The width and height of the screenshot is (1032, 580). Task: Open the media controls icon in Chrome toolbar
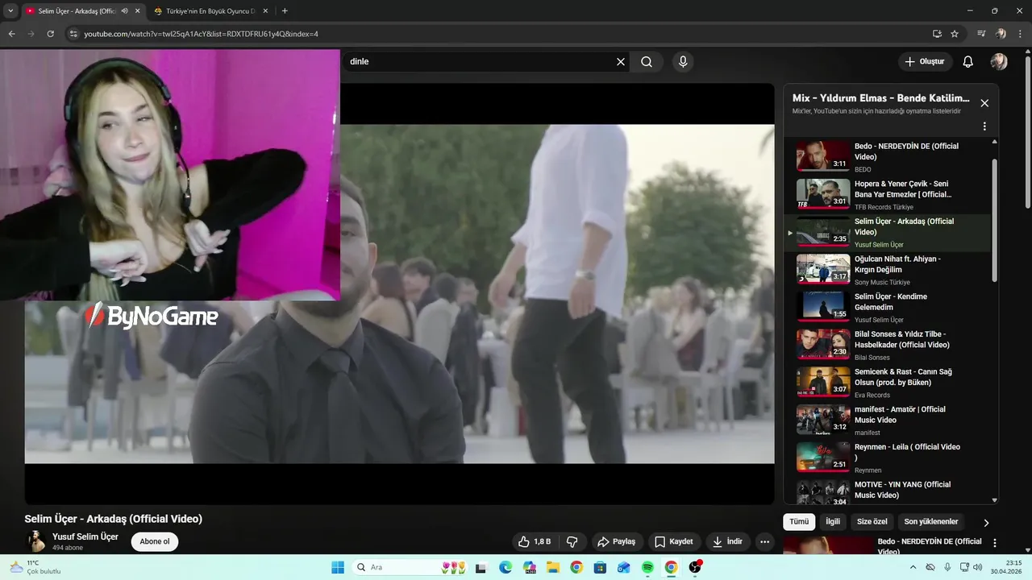981,34
